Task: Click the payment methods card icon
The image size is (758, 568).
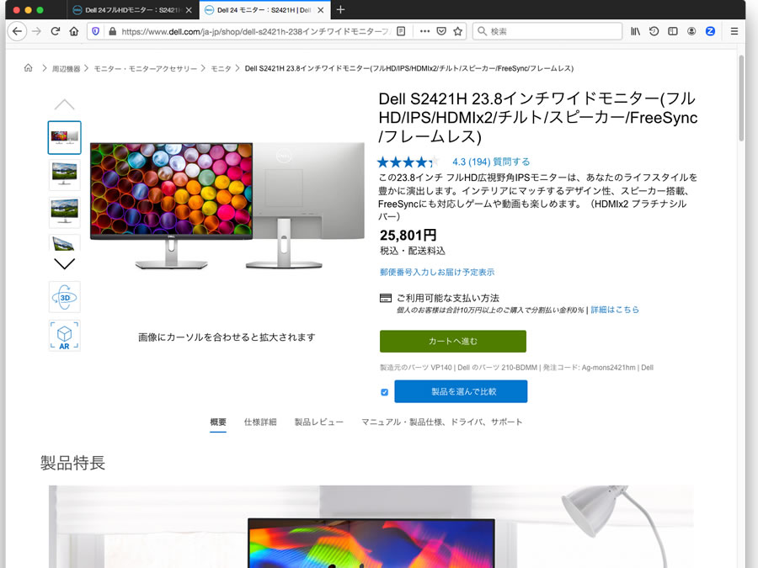Action: 385,298
